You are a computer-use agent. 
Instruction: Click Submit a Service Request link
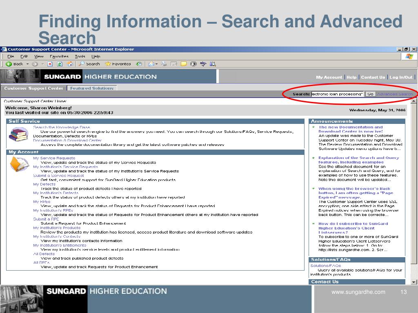tap(58, 176)
